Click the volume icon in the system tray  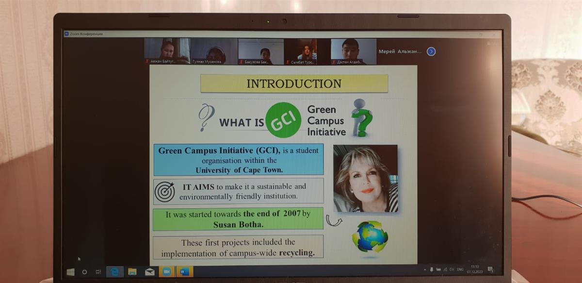pyautogui.click(x=452, y=269)
